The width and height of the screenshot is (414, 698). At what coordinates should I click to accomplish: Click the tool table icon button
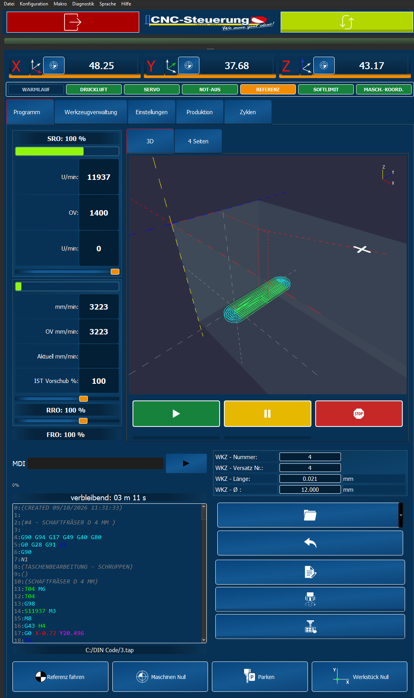[310, 627]
